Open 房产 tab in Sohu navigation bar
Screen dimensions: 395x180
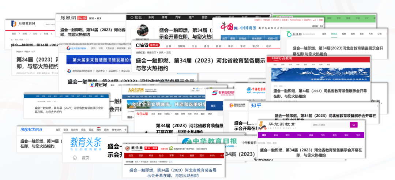click(x=191, y=18)
